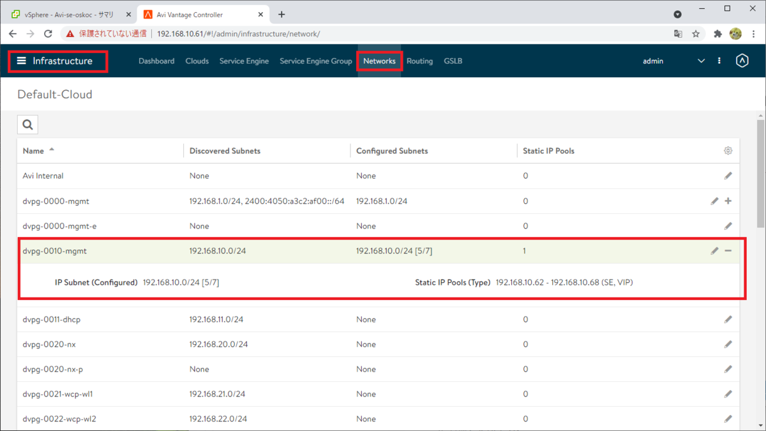Go forward in browser history

click(x=30, y=34)
